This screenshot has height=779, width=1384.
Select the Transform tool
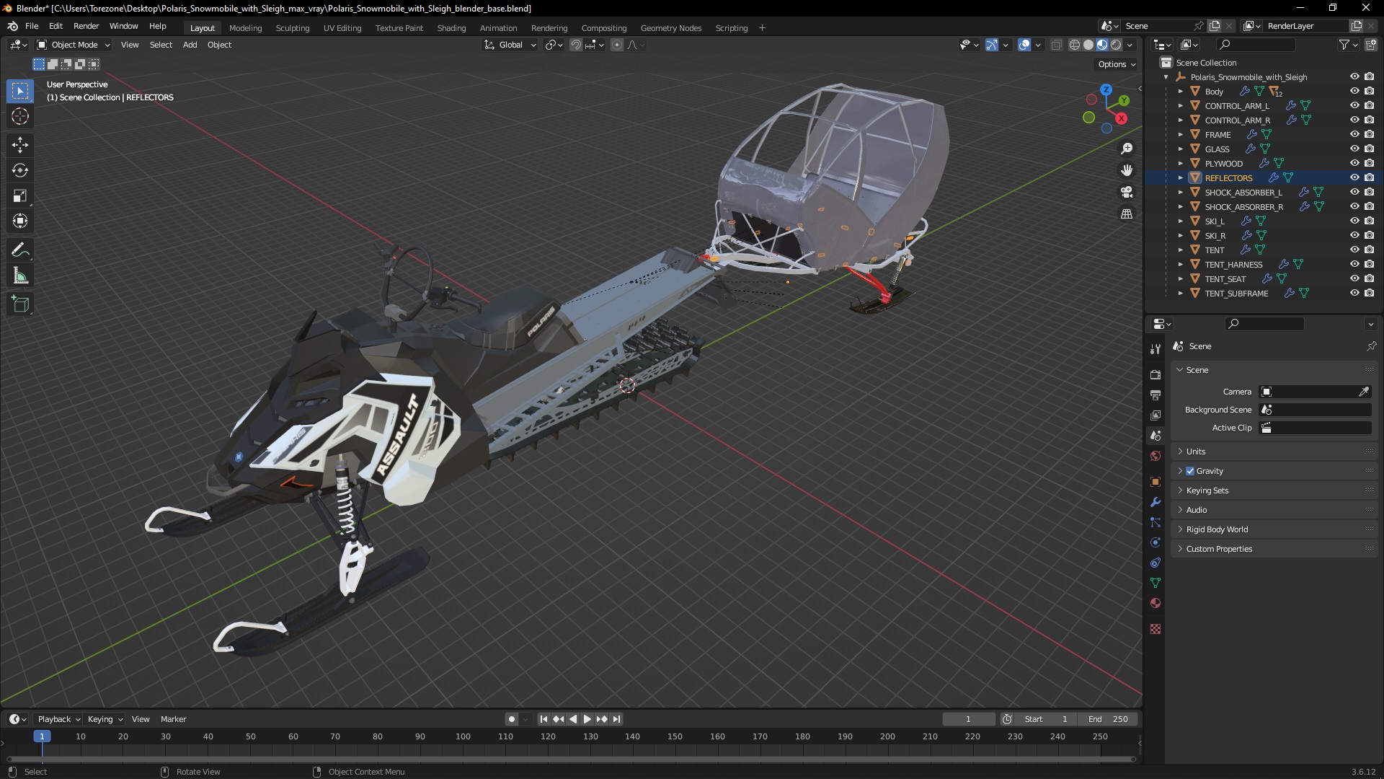(x=20, y=221)
